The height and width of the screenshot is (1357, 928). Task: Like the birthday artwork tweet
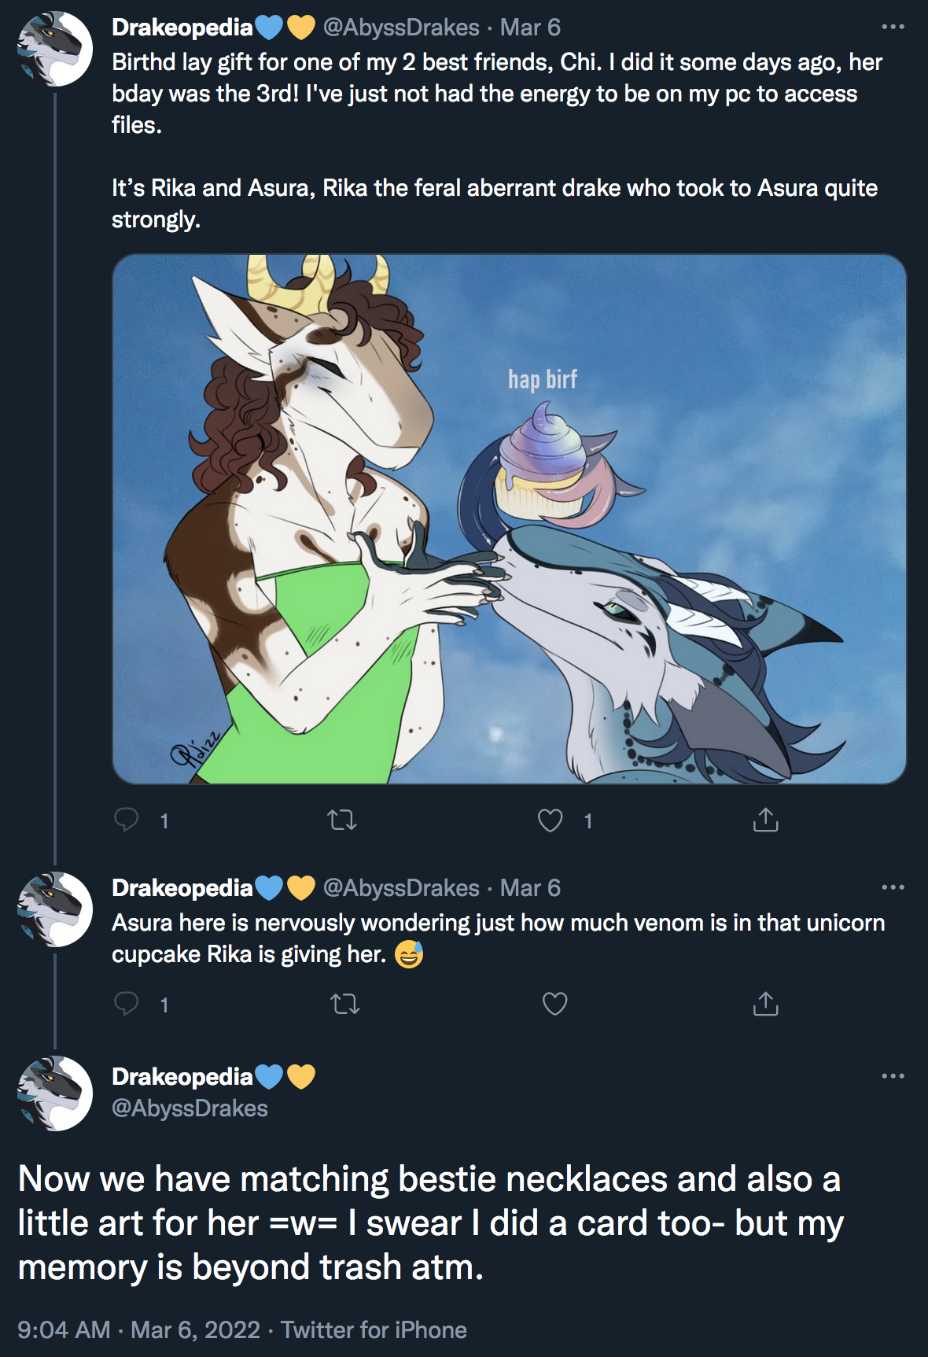[x=550, y=820]
